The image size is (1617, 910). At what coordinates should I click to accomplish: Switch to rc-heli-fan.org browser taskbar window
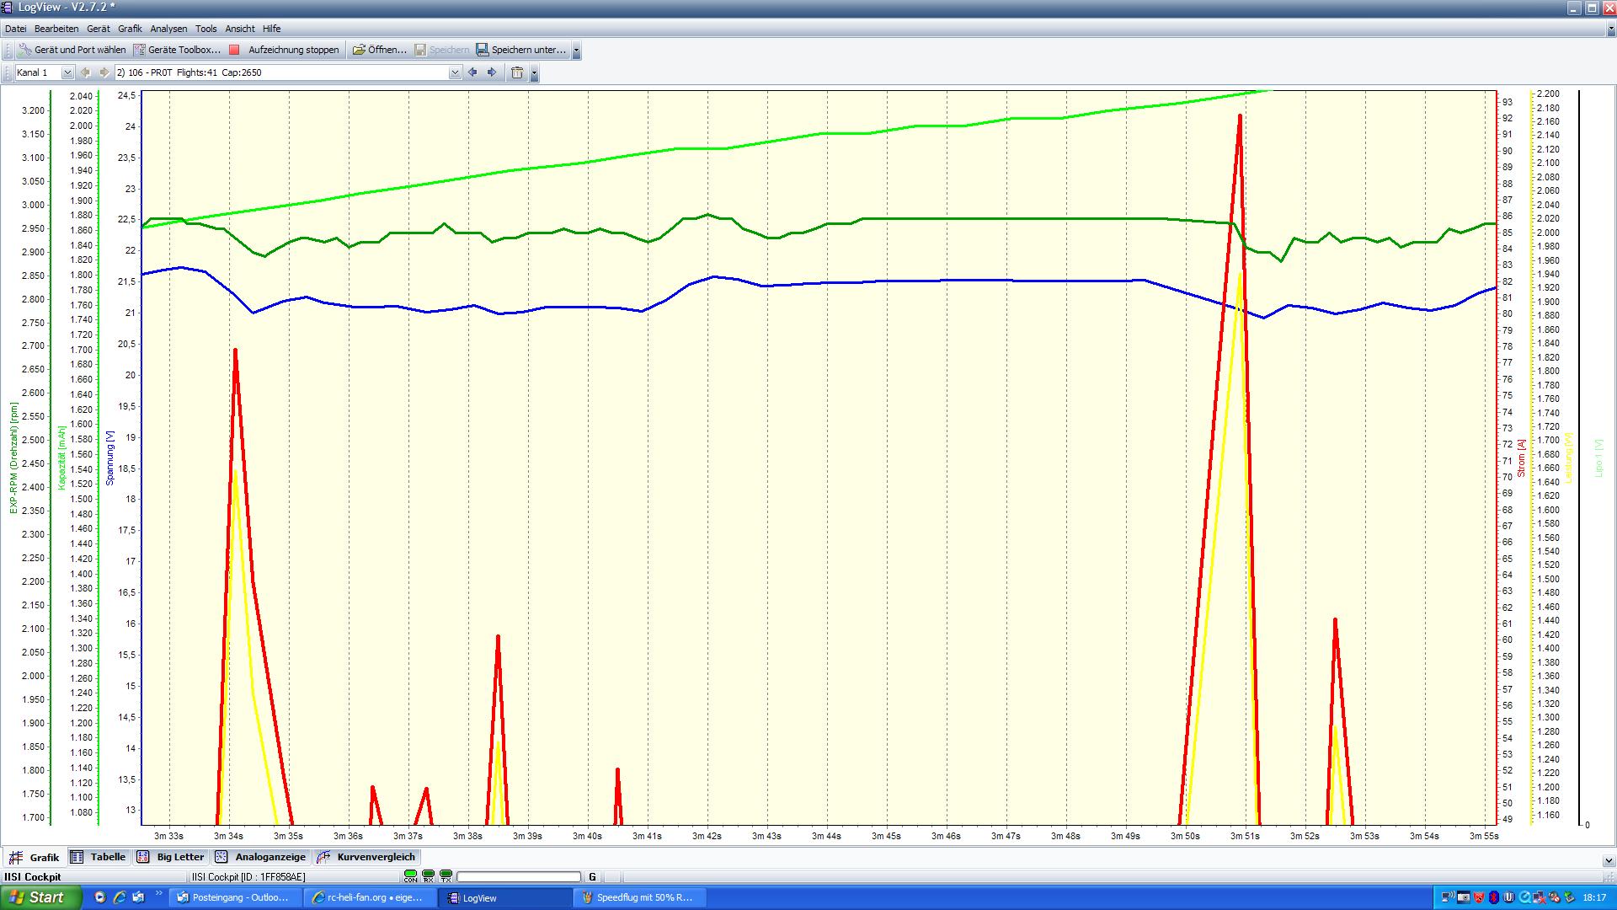tap(370, 897)
